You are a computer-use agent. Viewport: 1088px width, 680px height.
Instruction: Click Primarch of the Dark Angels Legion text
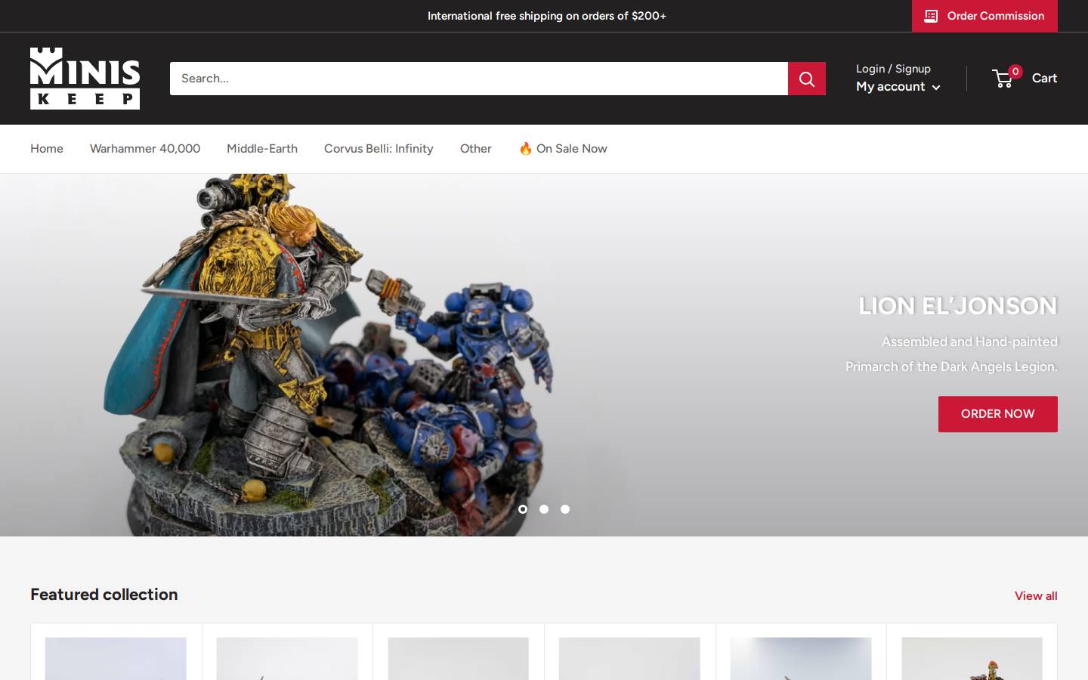tap(951, 367)
